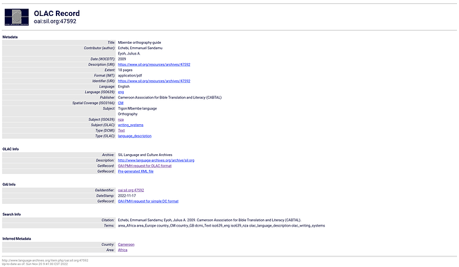This screenshot has width=459, height=267.
Task: Open the 'CM' spatial coverage link
Action: tap(120, 103)
